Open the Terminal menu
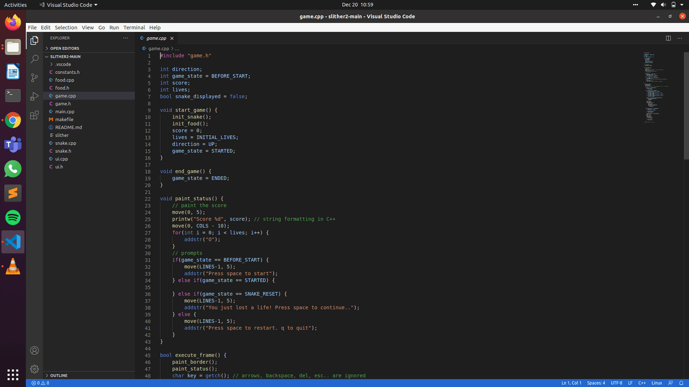689x387 pixels. coord(134,28)
